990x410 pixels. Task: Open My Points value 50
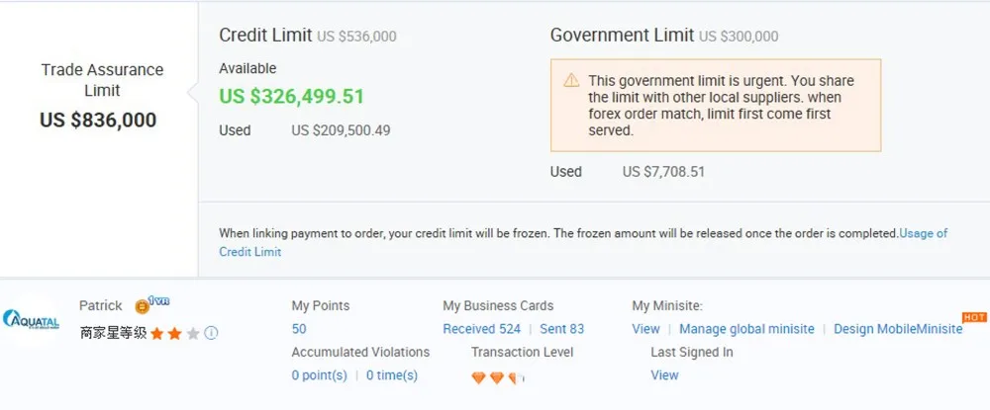pyautogui.click(x=299, y=329)
